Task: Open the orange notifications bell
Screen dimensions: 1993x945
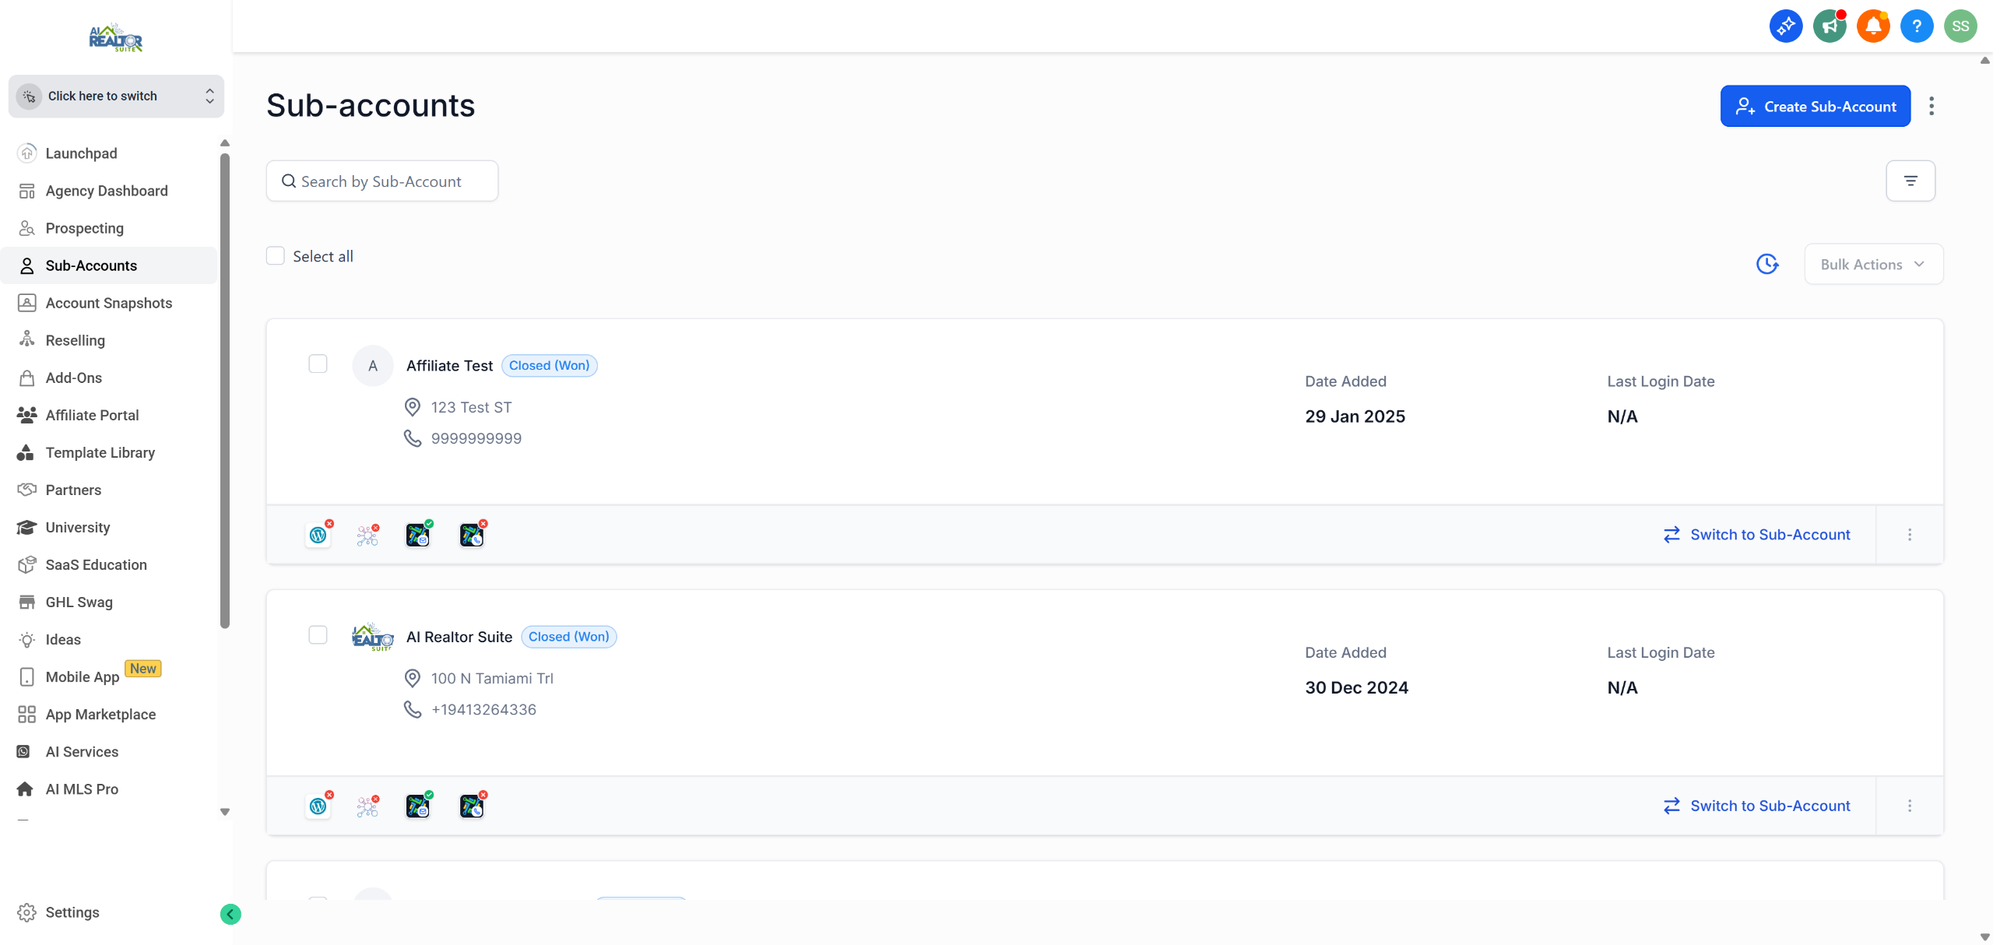Action: click(x=1872, y=26)
